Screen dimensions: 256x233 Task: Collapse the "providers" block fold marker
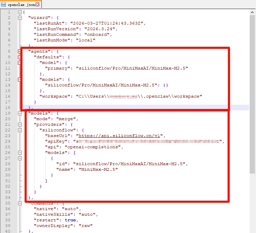click(x=20, y=124)
